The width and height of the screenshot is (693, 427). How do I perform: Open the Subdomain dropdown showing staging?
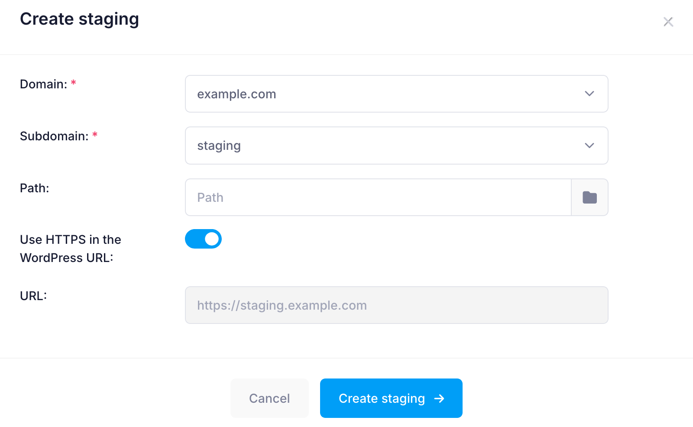point(396,146)
